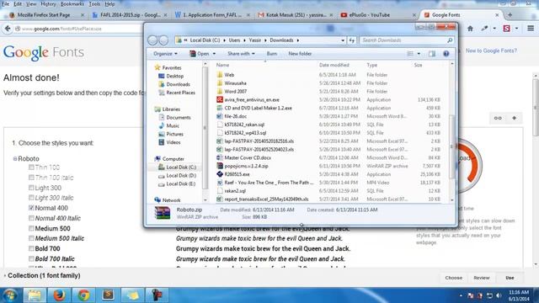Collapse the Roboto font family tree
Viewport: 539px width, 303px height.
(x=15, y=159)
